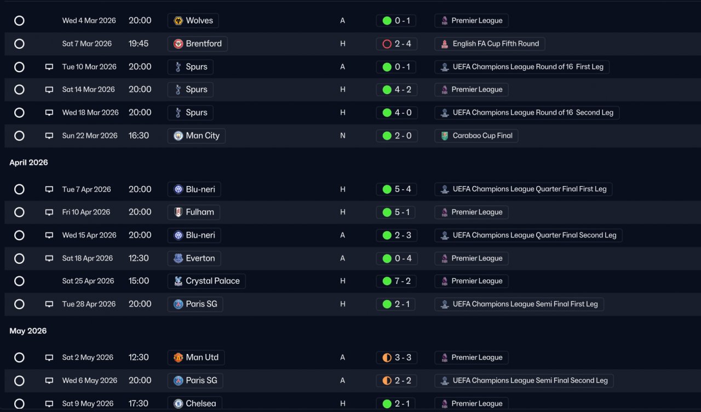Click the April 2026 month header
The height and width of the screenshot is (412, 701).
click(28, 163)
